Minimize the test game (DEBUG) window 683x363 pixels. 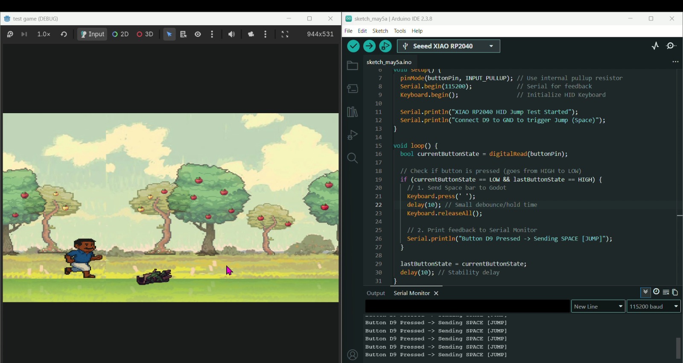coord(289,18)
